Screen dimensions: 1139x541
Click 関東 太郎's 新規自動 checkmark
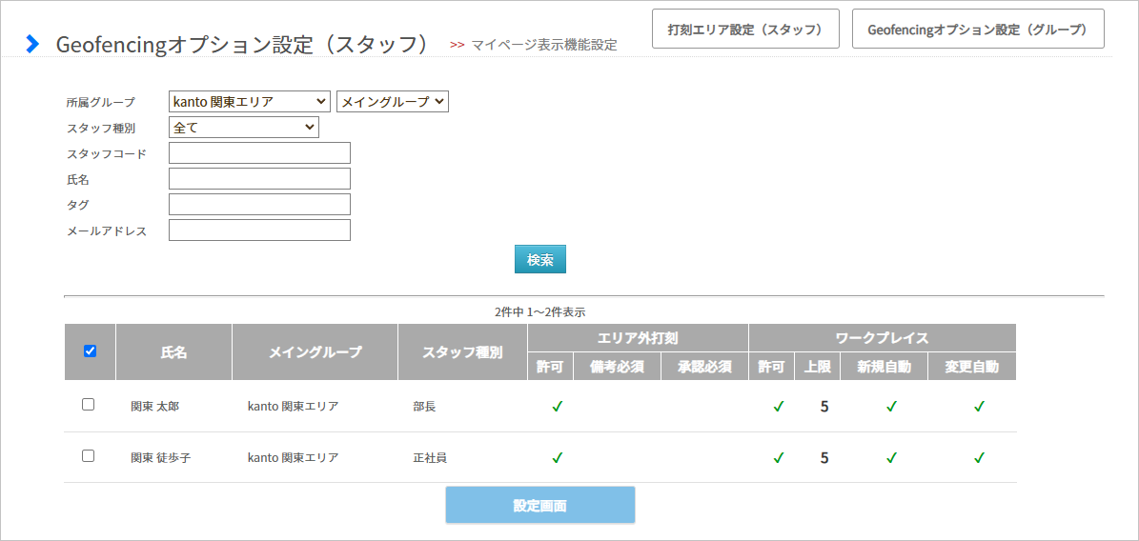[891, 407]
